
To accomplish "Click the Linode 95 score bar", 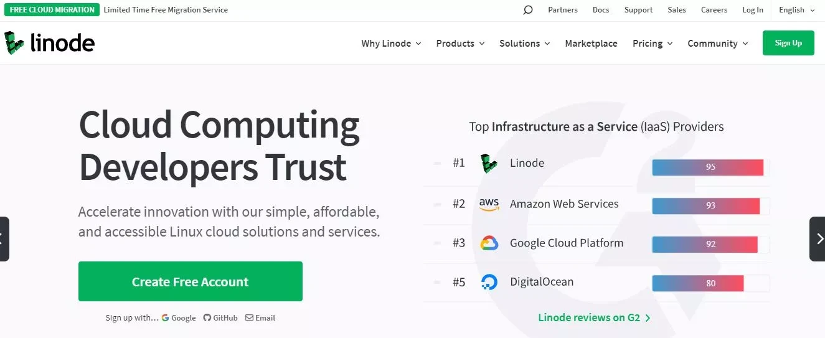I will point(710,167).
